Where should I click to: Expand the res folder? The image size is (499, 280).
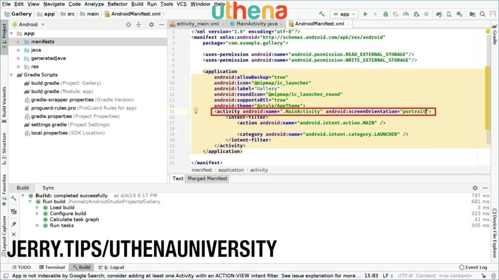tap(18, 66)
